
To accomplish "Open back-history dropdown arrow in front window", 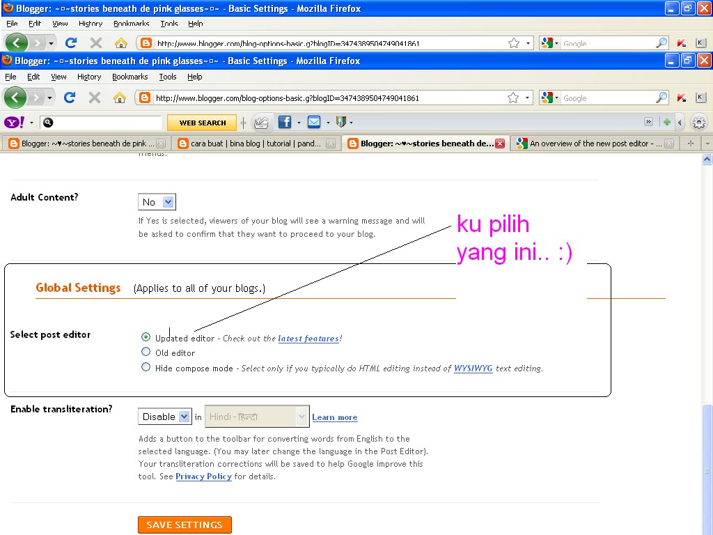I will point(49,98).
